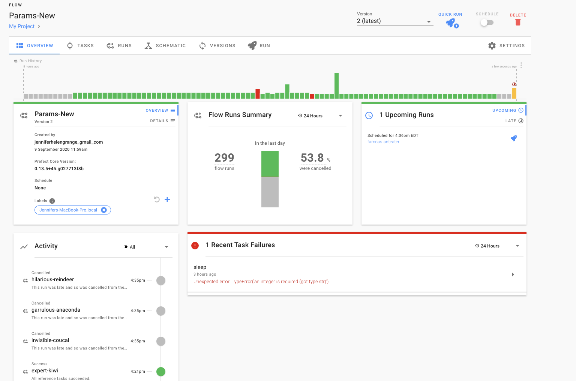Open the Versions tab

[x=217, y=46]
